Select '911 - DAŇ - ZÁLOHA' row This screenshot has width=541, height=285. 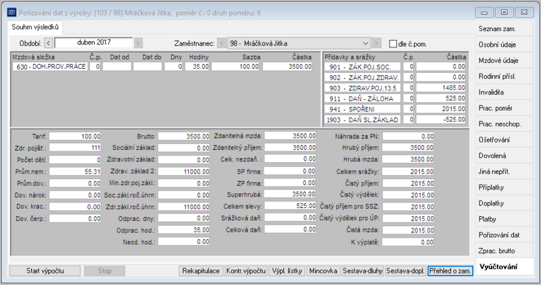362,99
